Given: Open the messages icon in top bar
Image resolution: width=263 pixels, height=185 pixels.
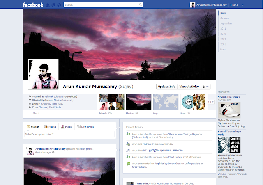Looking at the screenshot, I should tap(53, 5).
